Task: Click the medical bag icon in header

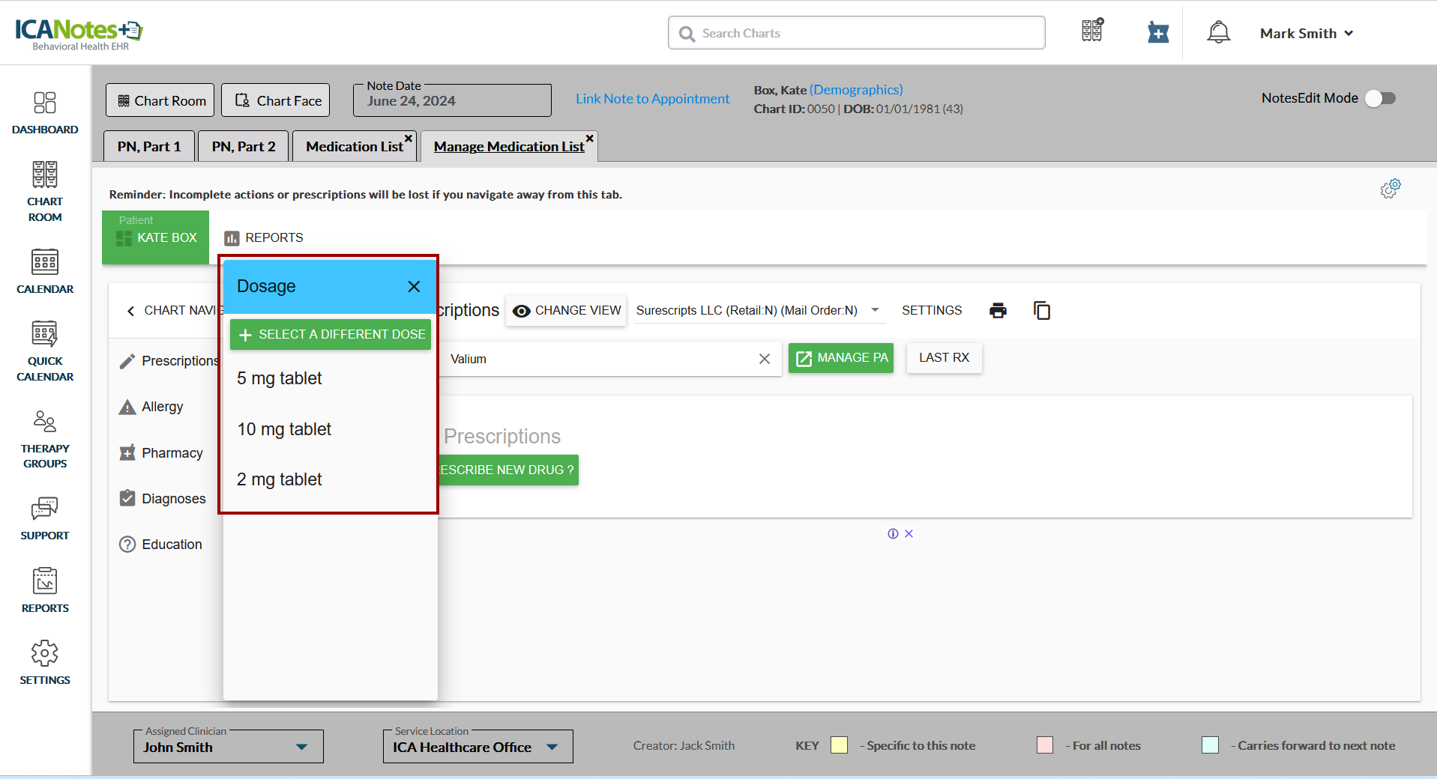Action: click(x=1158, y=33)
